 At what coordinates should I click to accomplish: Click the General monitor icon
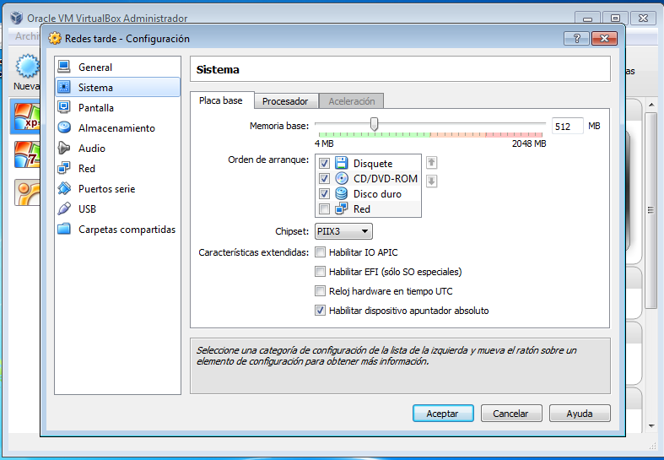(x=64, y=67)
